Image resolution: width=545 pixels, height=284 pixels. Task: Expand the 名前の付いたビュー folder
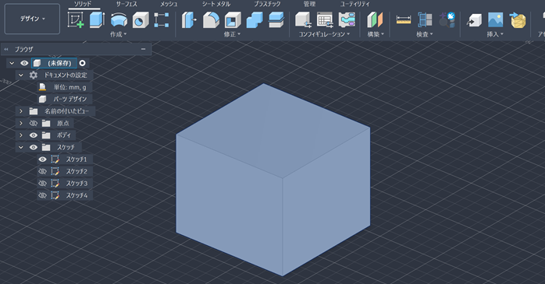click(21, 111)
